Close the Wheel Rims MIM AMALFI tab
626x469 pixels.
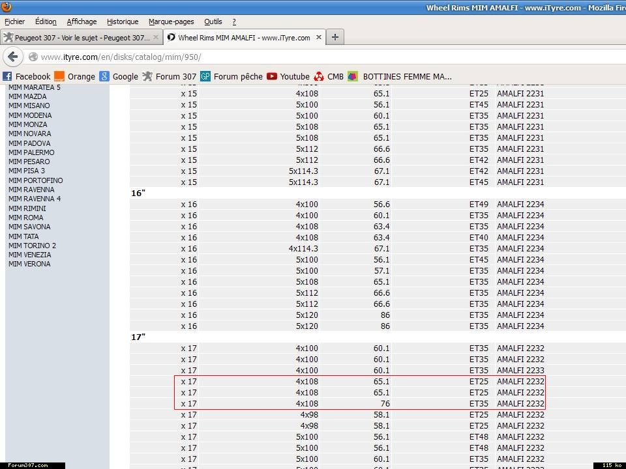pos(319,38)
